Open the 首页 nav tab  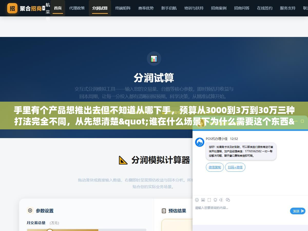click(58, 8)
